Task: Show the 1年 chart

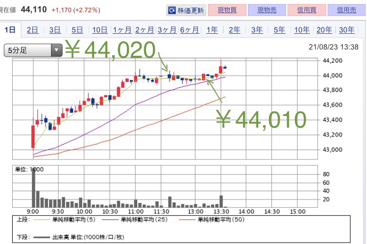Action: pos(212,30)
